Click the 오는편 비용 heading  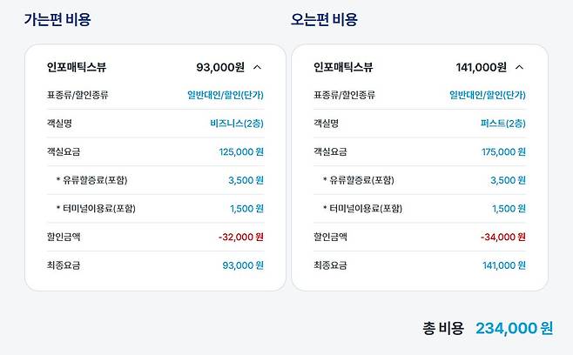[x=324, y=19]
